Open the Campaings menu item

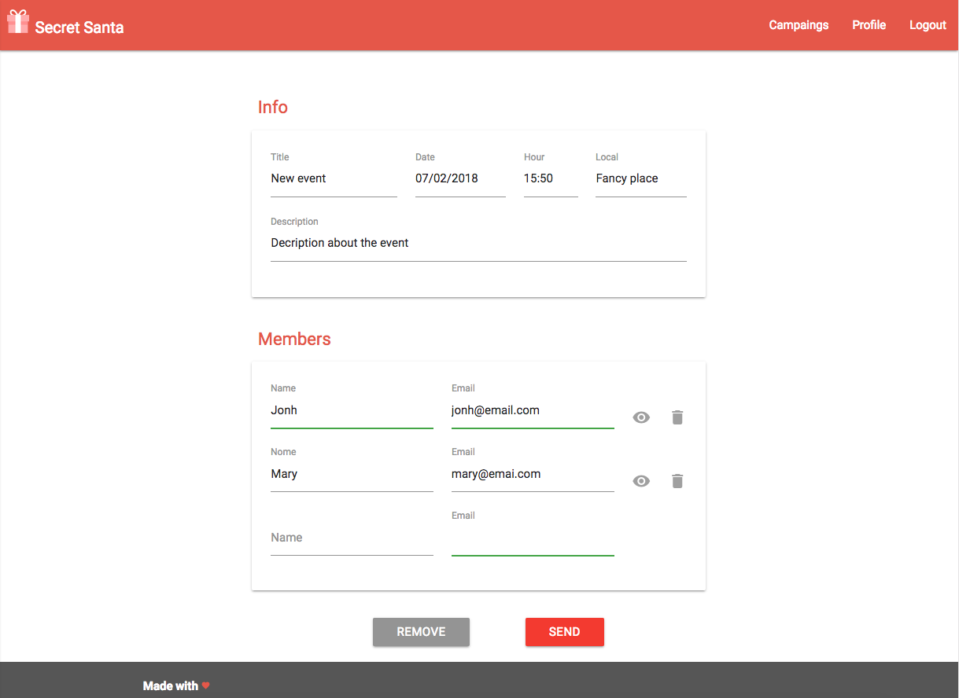coord(799,25)
